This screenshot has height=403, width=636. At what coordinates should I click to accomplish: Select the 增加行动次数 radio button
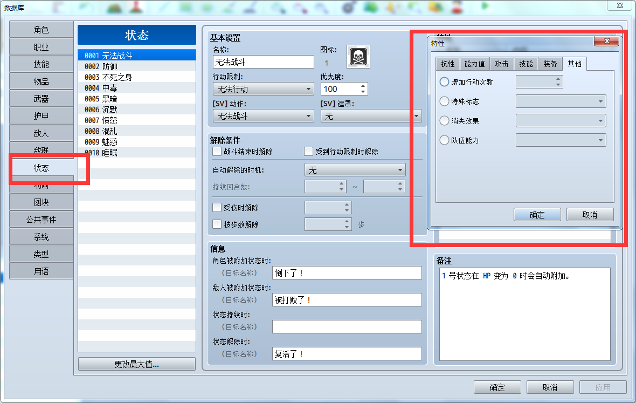444,82
